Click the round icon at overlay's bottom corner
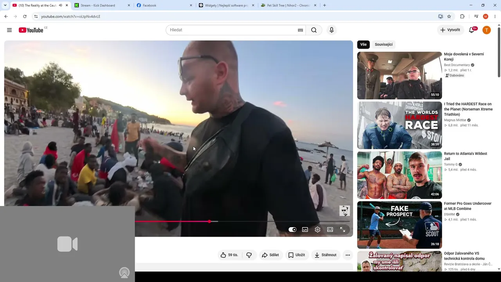Image resolution: width=501 pixels, height=282 pixels. point(124,272)
